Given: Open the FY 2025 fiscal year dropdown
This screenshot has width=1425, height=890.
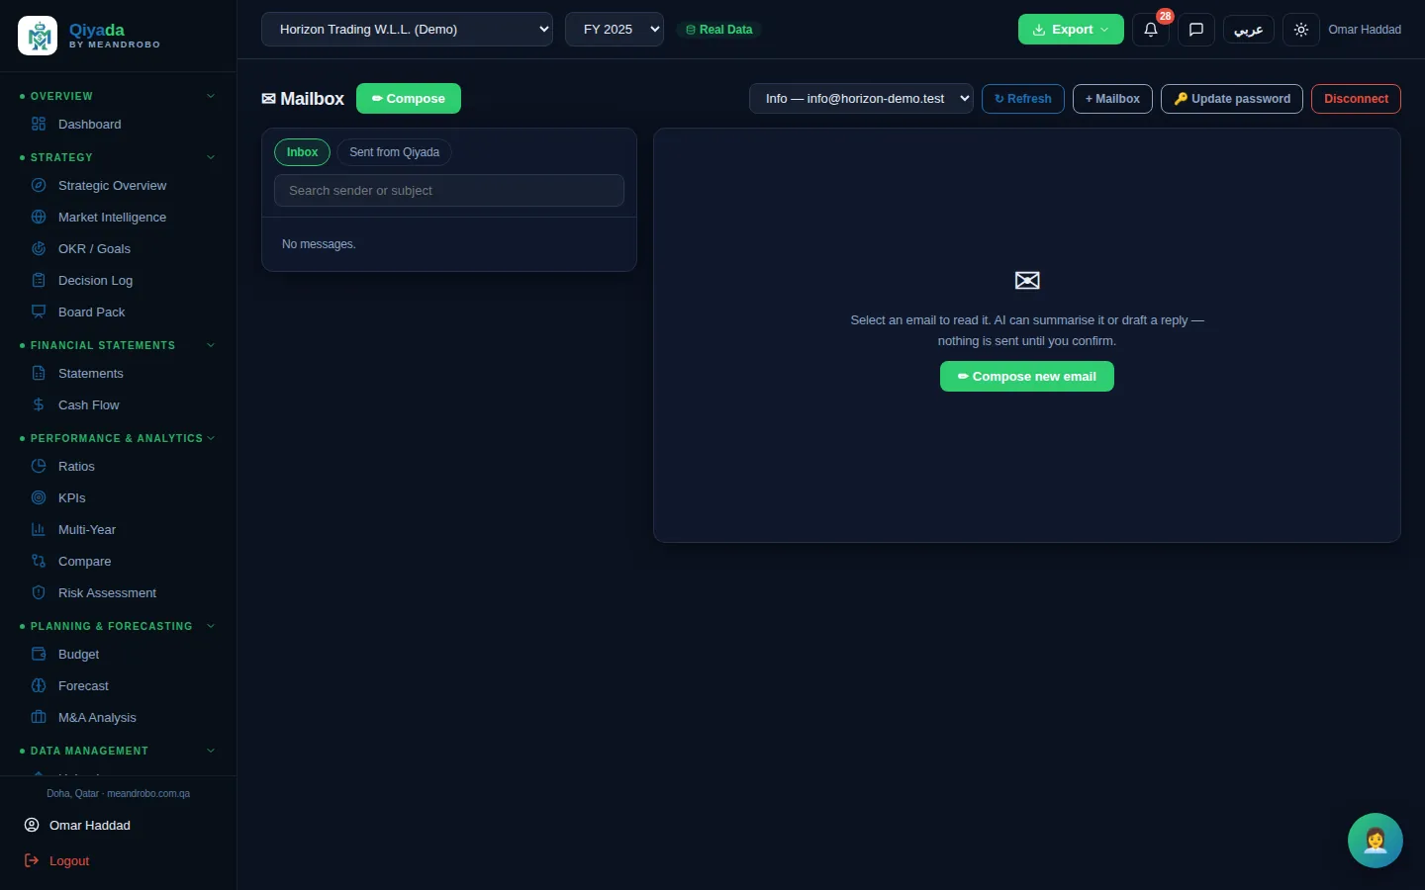Looking at the screenshot, I should pos(615,30).
